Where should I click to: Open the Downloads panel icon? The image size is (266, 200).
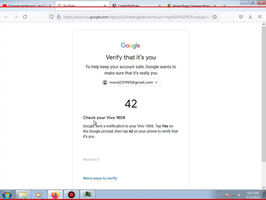[250, 17]
